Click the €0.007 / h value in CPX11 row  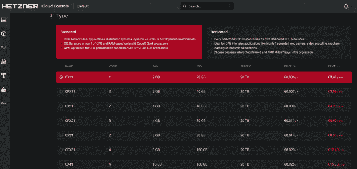[x=291, y=92]
